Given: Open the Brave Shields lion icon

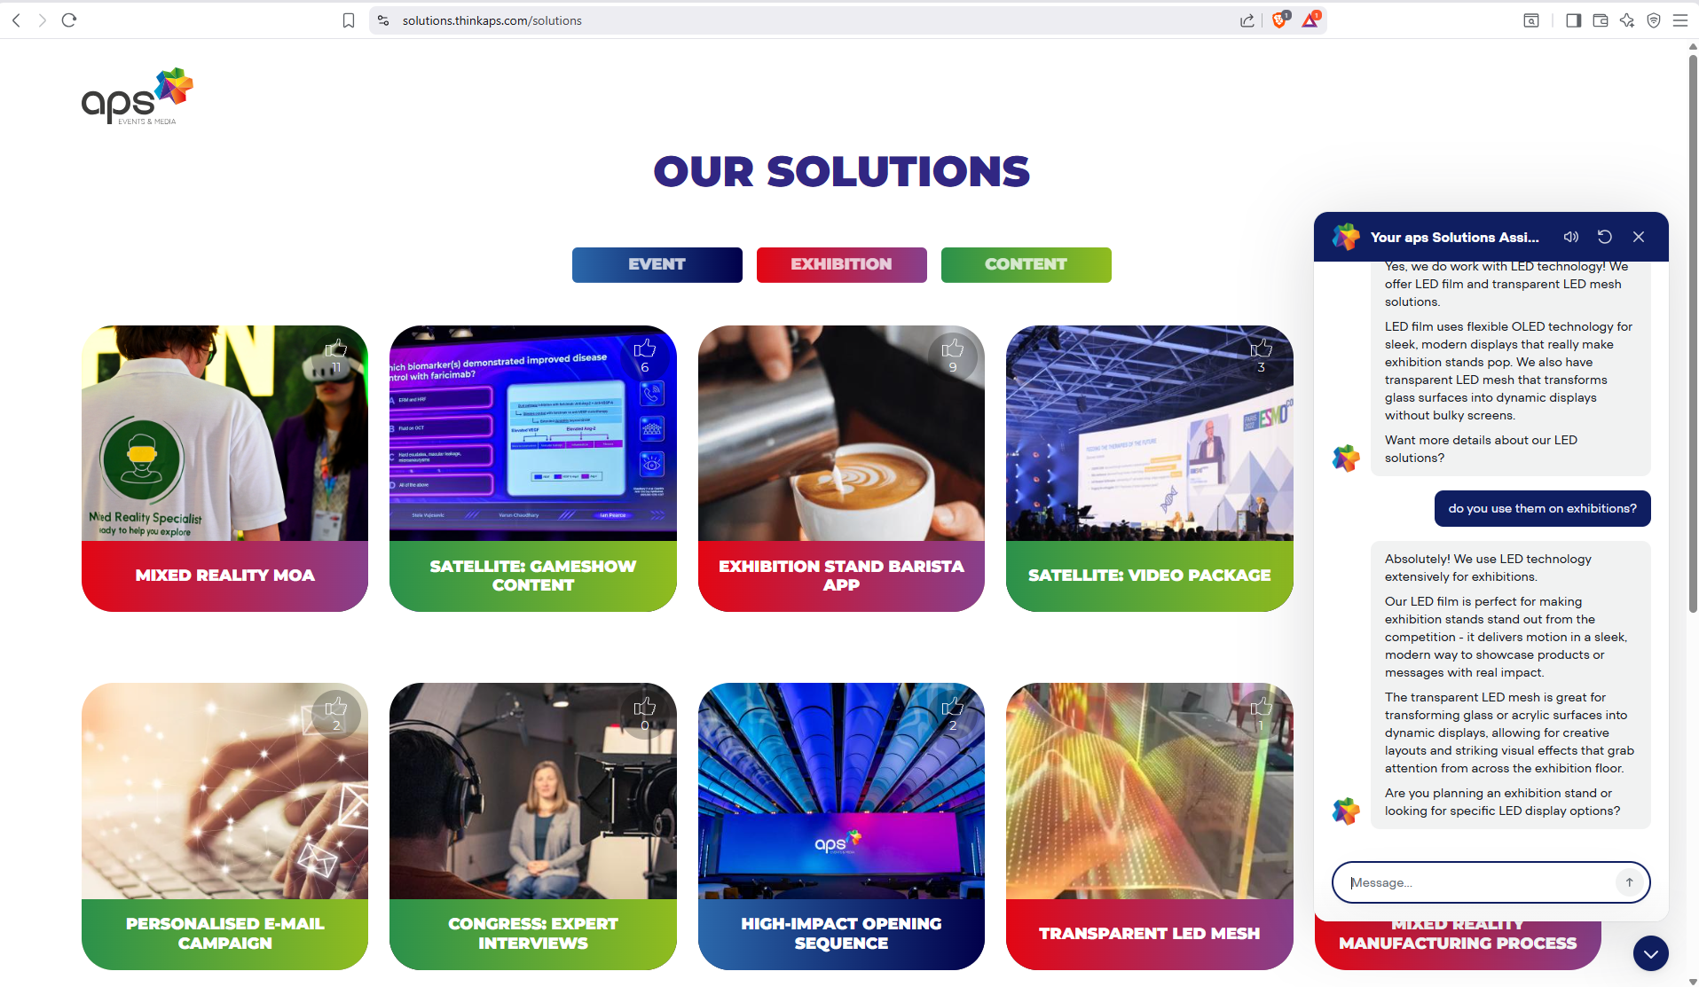Looking at the screenshot, I should [1279, 20].
